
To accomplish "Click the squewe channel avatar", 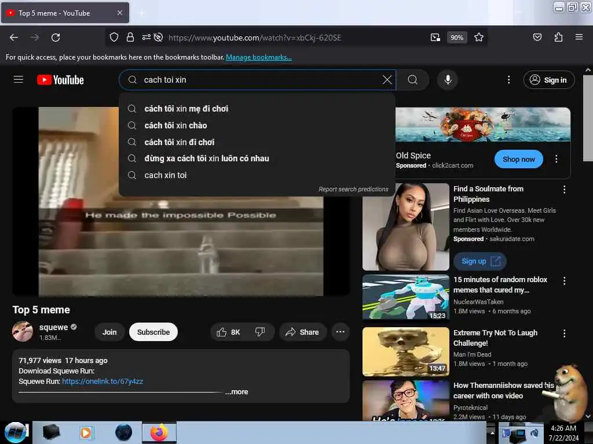I will point(23,331).
